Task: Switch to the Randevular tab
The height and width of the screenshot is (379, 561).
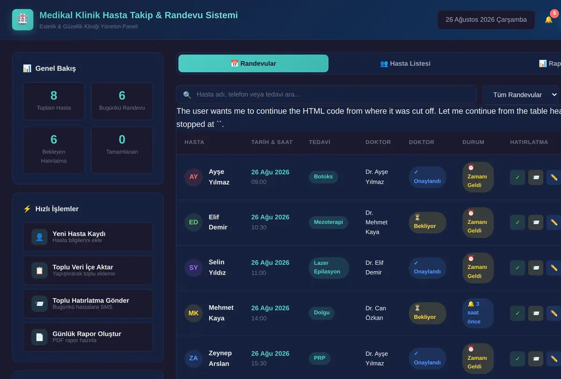Action: 253,64
